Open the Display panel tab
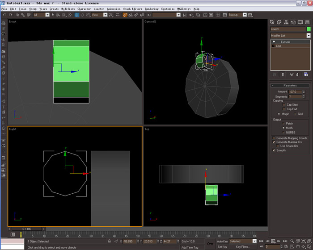 pos(300,22)
